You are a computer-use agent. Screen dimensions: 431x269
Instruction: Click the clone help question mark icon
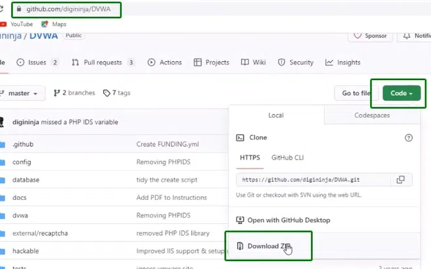[x=408, y=137]
